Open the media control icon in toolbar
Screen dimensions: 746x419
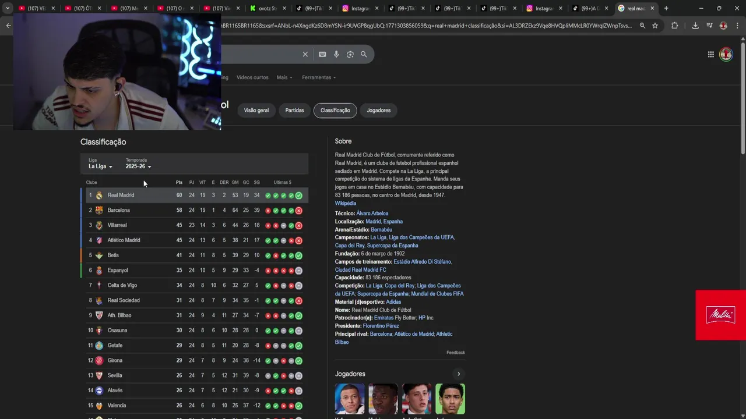click(709, 26)
